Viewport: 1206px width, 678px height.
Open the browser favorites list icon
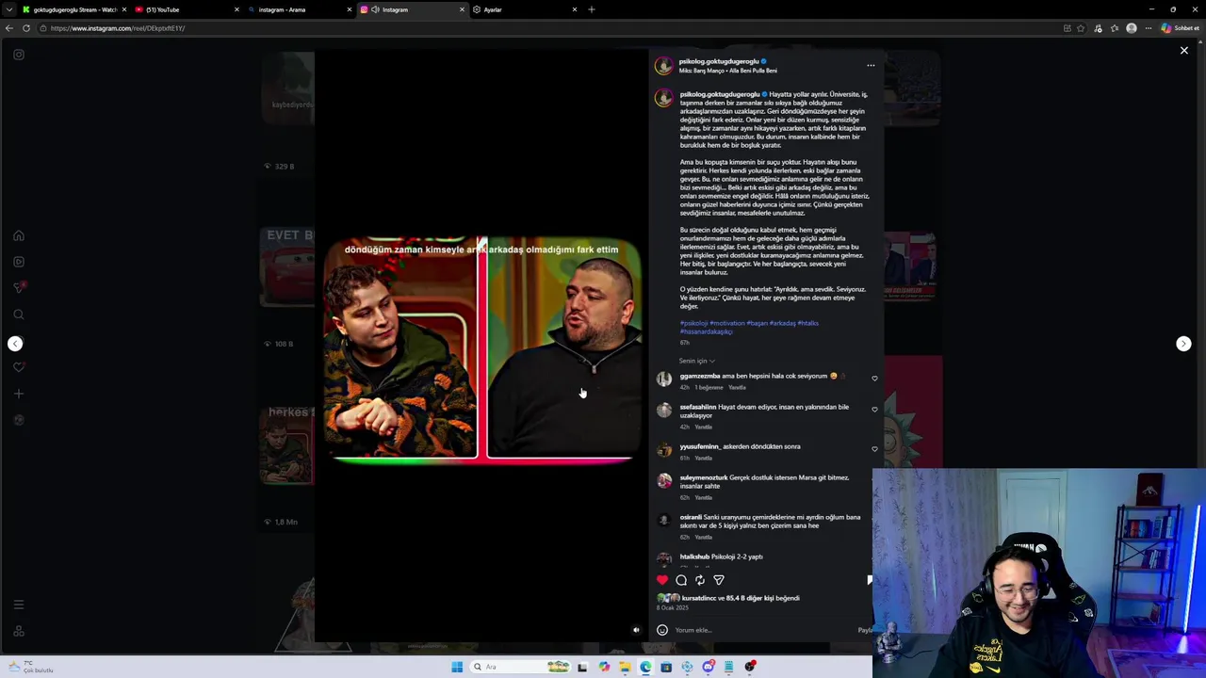pyautogui.click(x=1115, y=28)
